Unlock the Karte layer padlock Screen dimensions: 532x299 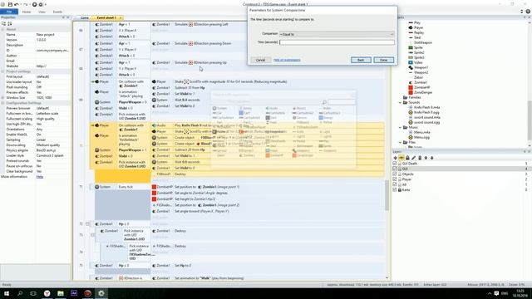click(400, 190)
